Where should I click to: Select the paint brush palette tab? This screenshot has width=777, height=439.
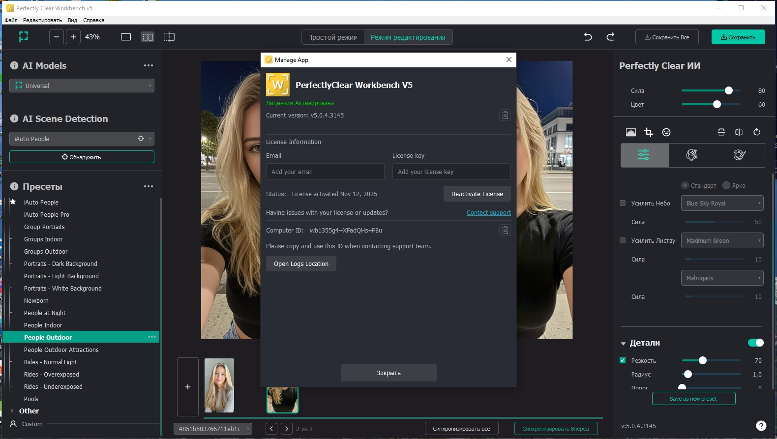(740, 155)
